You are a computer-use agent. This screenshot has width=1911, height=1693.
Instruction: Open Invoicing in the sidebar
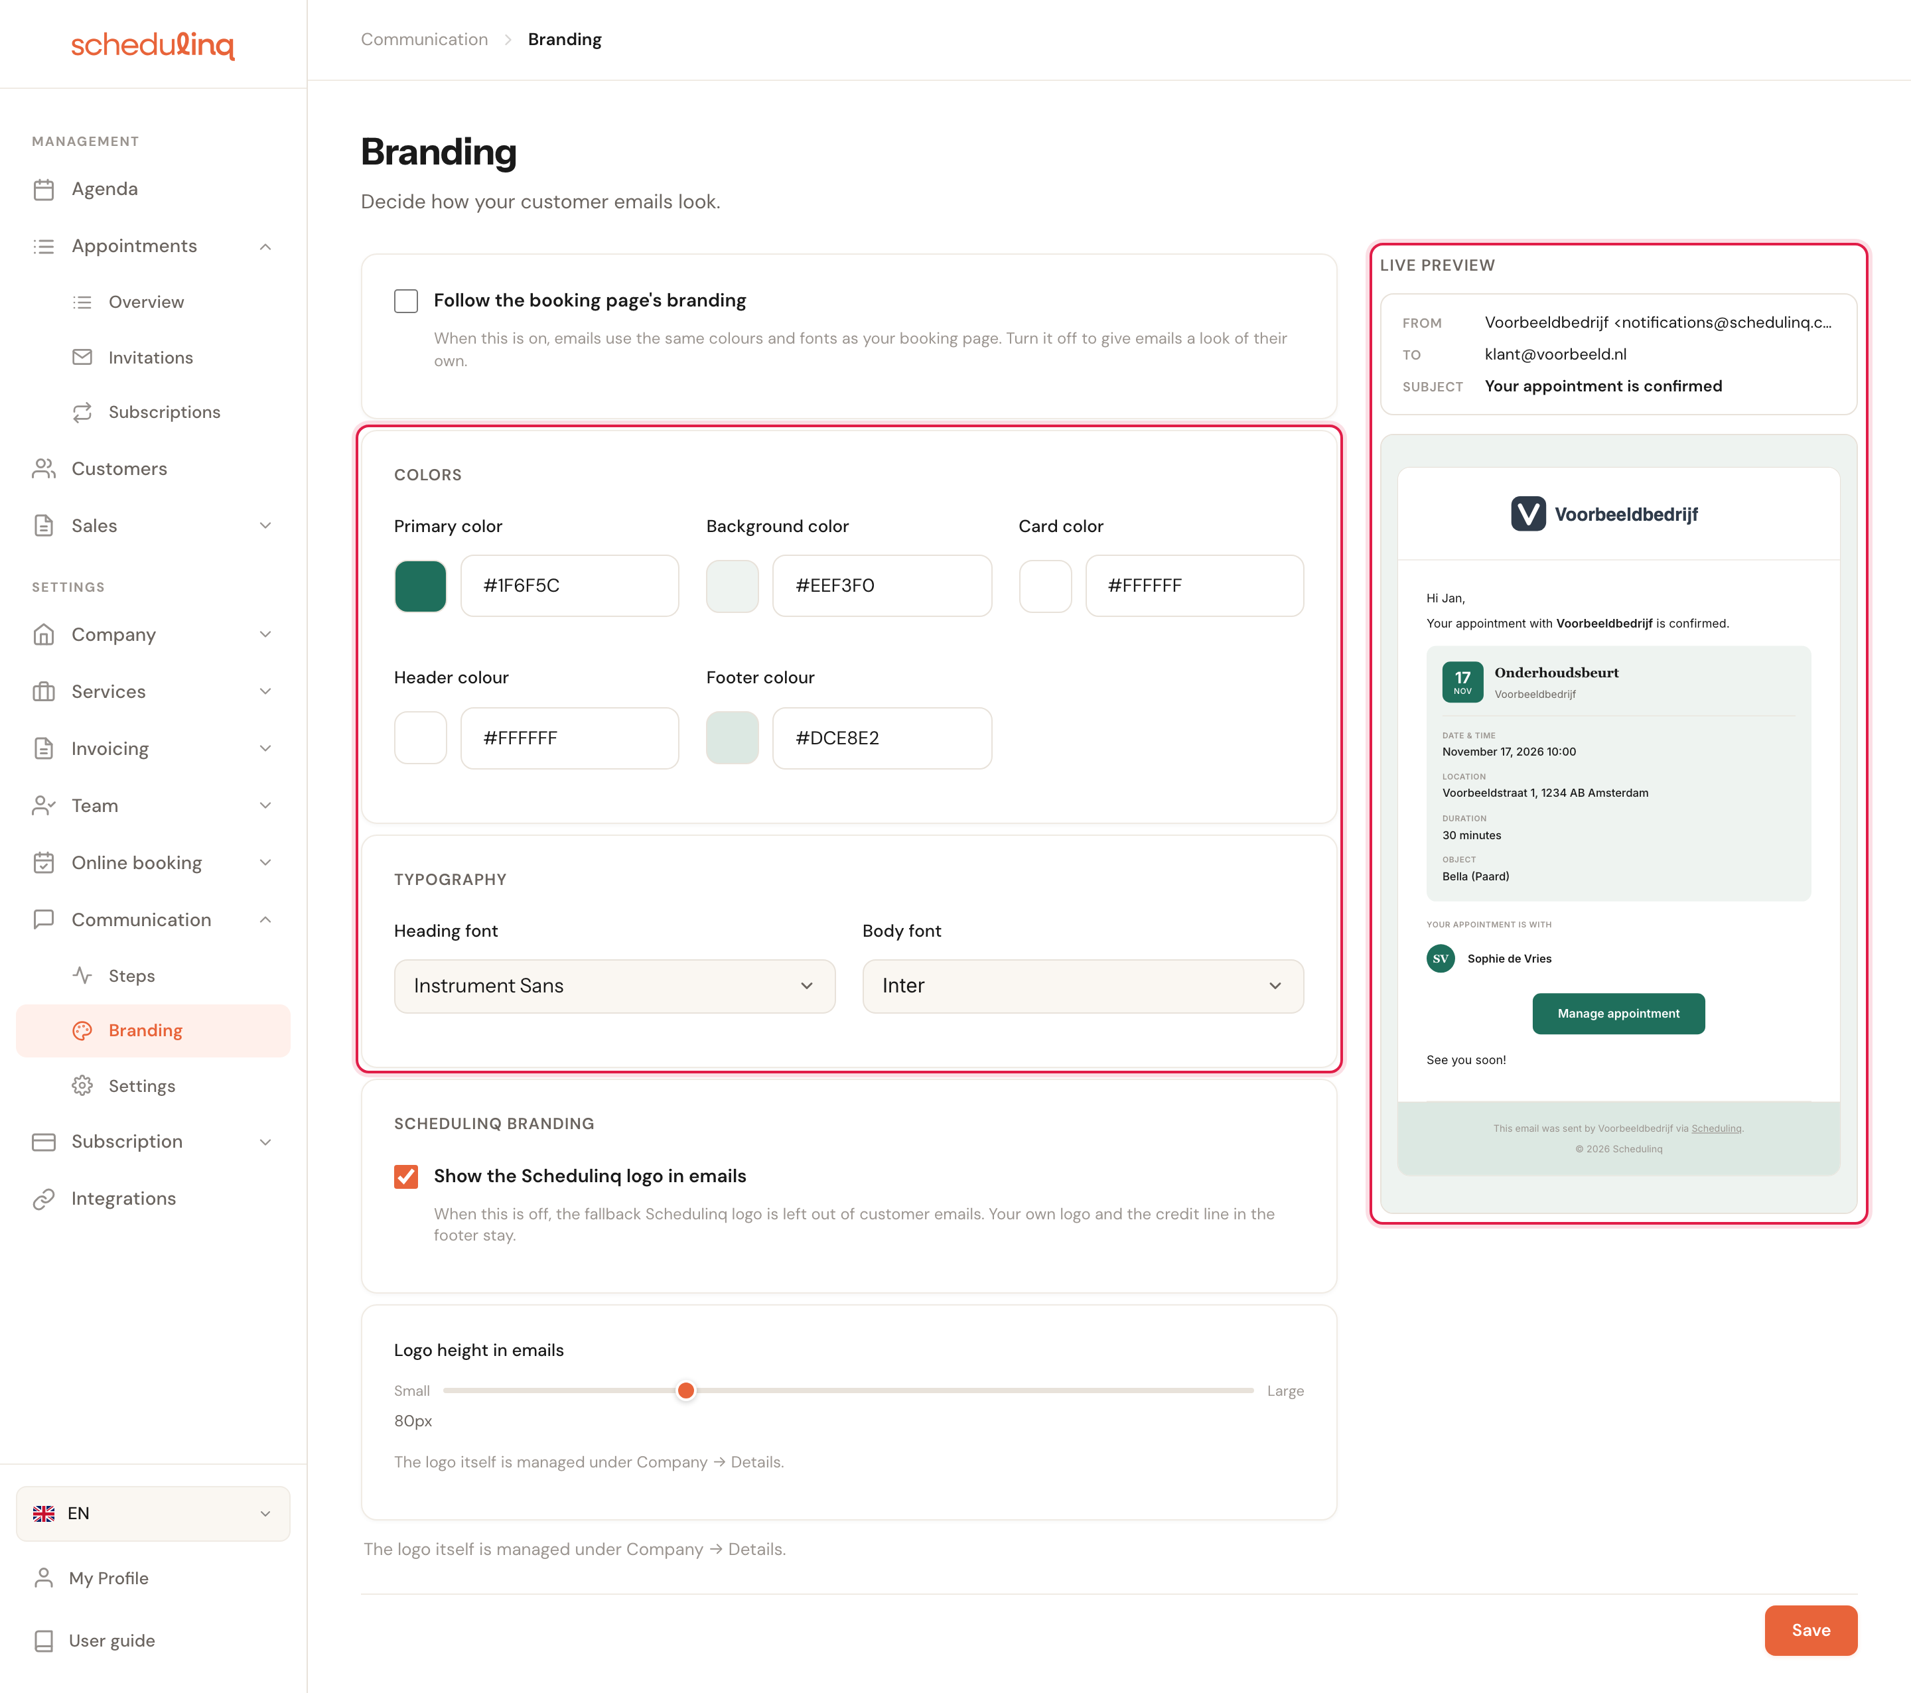pyautogui.click(x=153, y=749)
